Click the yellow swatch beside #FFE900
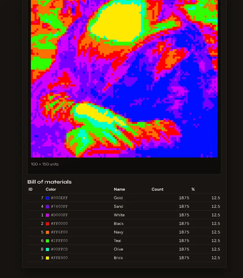The width and height of the screenshot is (243, 278). [x=47, y=258]
